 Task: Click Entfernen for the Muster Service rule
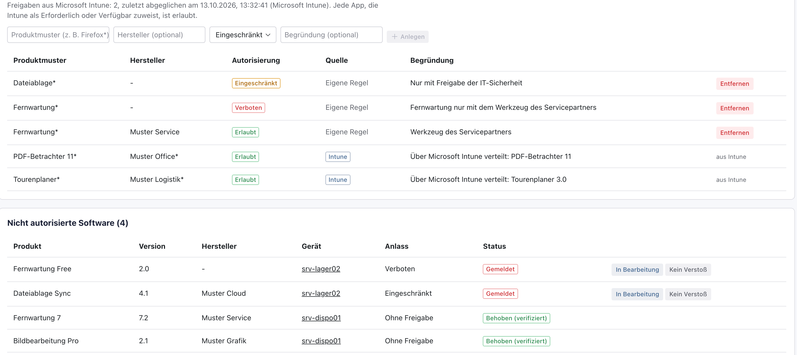coord(734,132)
